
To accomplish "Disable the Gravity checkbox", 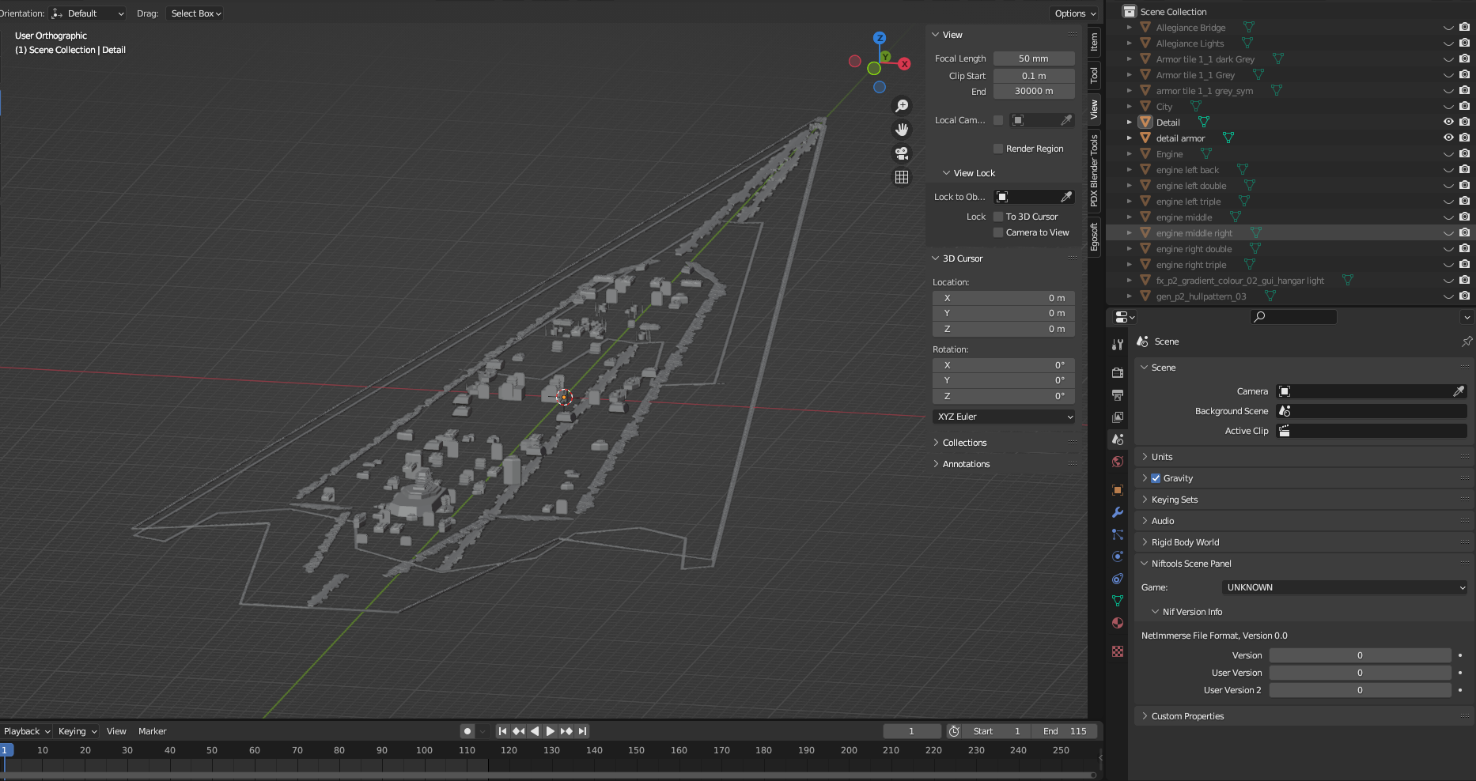I will tap(1156, 478).
